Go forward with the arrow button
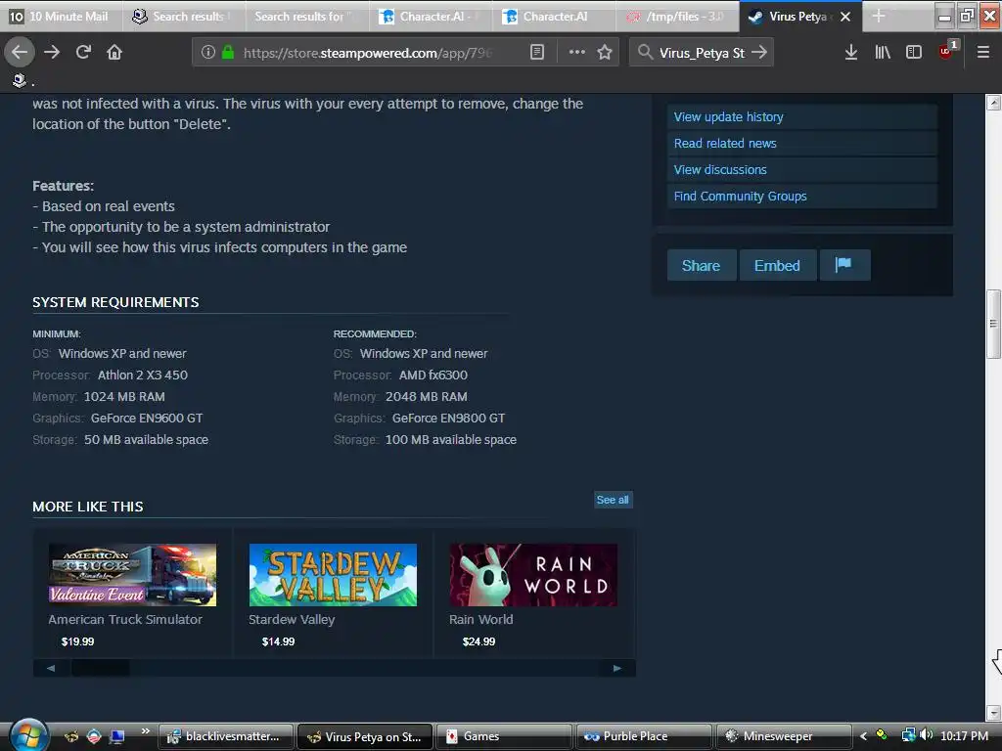This screenshot has height=751, width=1002. (52, 53)
